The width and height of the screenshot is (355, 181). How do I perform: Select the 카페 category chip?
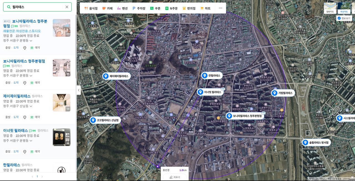click(x=107, y=8)
